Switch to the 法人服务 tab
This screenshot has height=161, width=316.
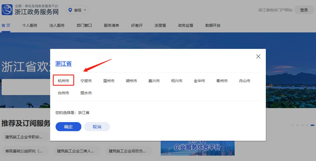[57, 25]
